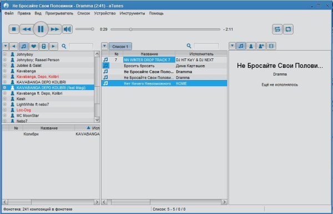
Task: Click navigator horizontal scrollbar right arrow
Action: click(97, 202)
